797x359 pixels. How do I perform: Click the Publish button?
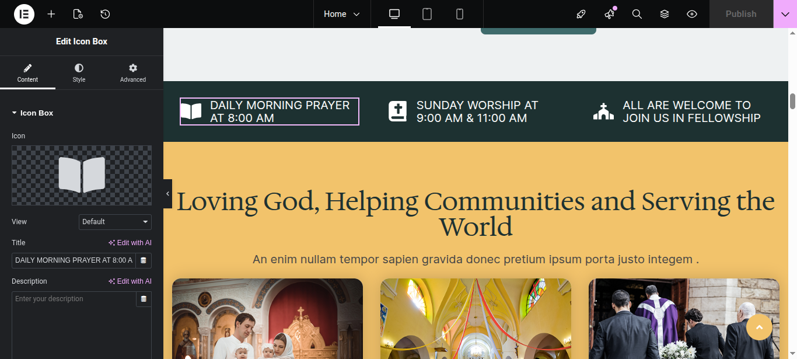pyautogui.click(x=740, y=14)
